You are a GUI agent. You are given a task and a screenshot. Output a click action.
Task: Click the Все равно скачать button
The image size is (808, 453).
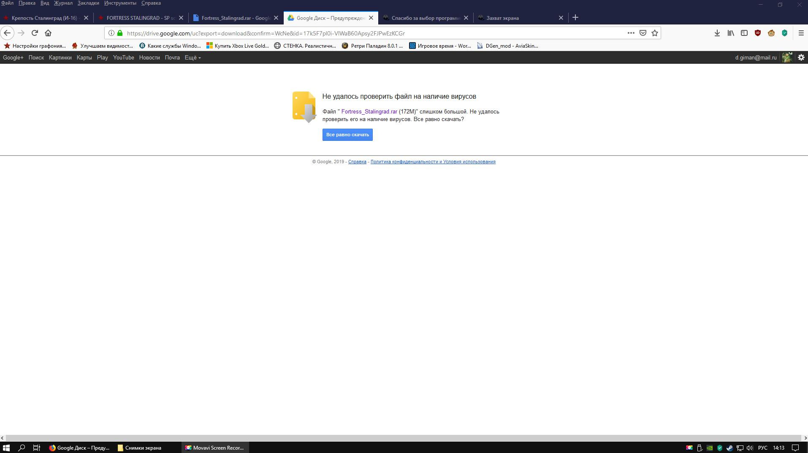point(347,135)
